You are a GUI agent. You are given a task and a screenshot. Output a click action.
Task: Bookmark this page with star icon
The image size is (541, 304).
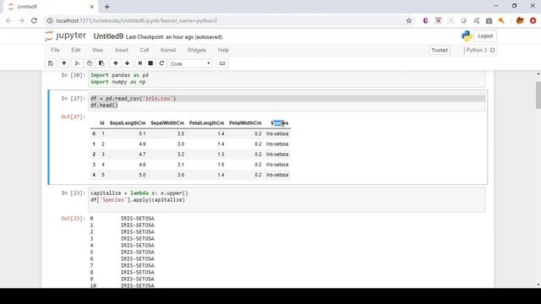pyautogui.click(x=409, y=20)
